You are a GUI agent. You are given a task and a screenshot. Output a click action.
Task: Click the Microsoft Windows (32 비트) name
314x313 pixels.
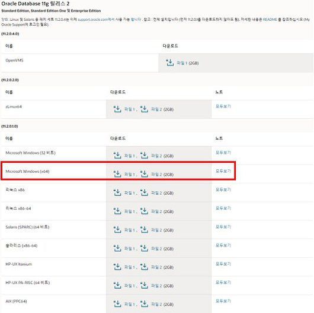point(30,153)
